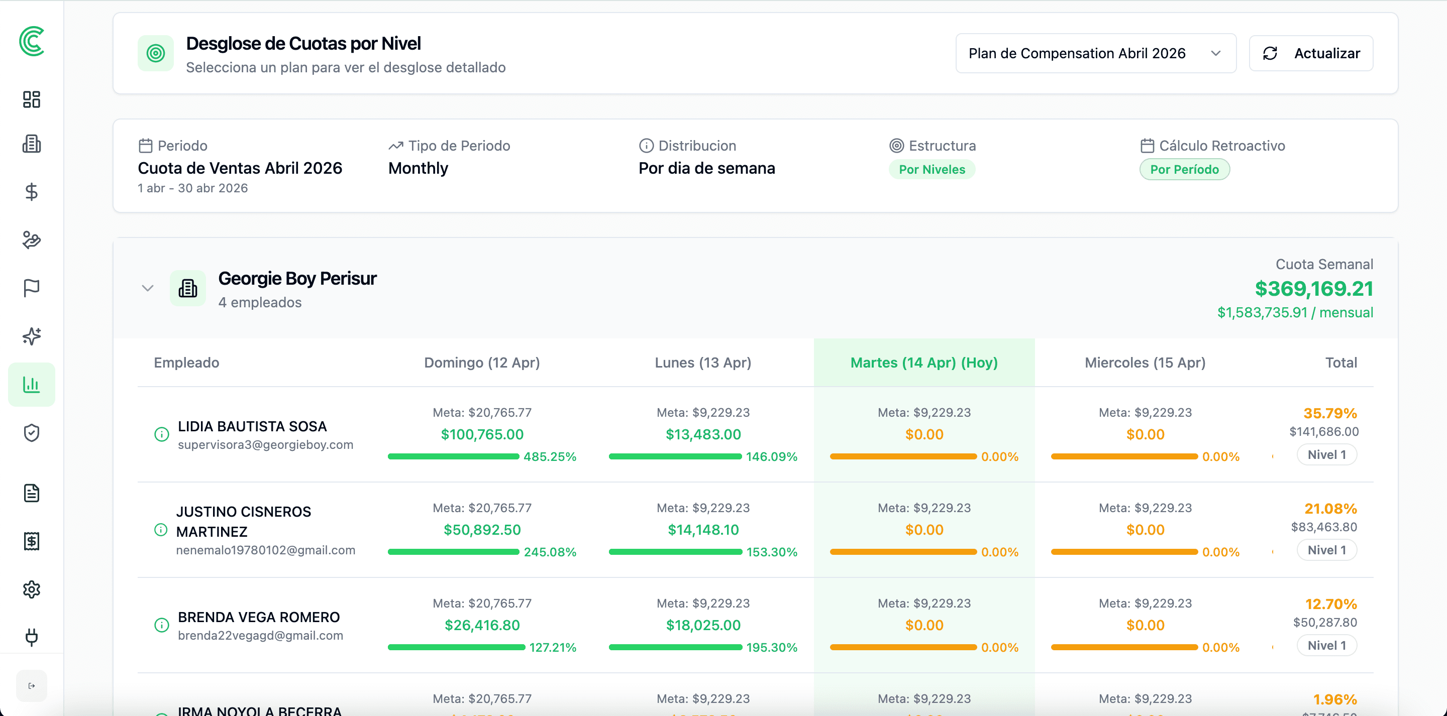This screenshot has height=716, width=1447.
Task: Click the calendar icon next to Periodo
Action: coord(146,146)
